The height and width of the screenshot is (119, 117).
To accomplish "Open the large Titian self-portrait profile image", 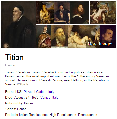I will click(18, 25).
